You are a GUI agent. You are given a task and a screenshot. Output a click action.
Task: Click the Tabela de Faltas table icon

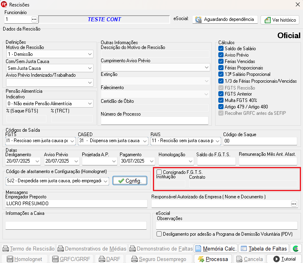[x=244, y=249]
